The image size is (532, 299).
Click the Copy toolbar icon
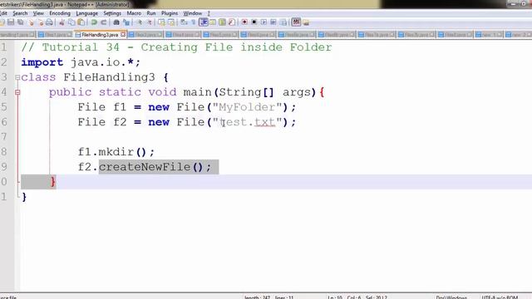pos(71,22)
